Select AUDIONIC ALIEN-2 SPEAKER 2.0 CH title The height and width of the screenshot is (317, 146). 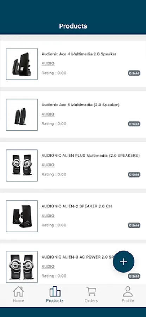(x=77, y=206)
